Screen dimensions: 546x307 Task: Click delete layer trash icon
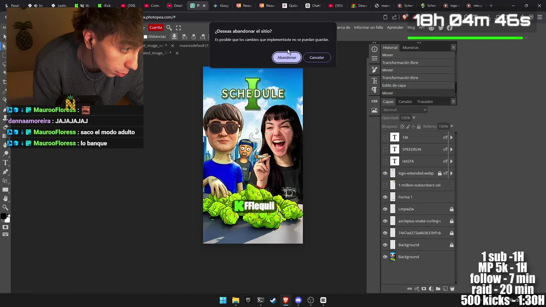point(452,289)
